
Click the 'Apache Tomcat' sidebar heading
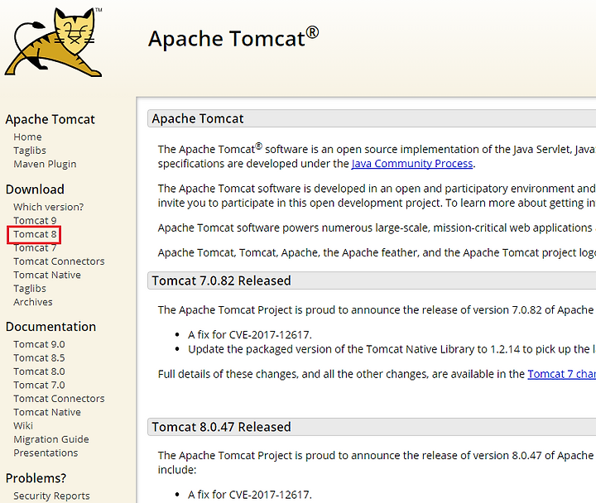click(x=50, y=119)
